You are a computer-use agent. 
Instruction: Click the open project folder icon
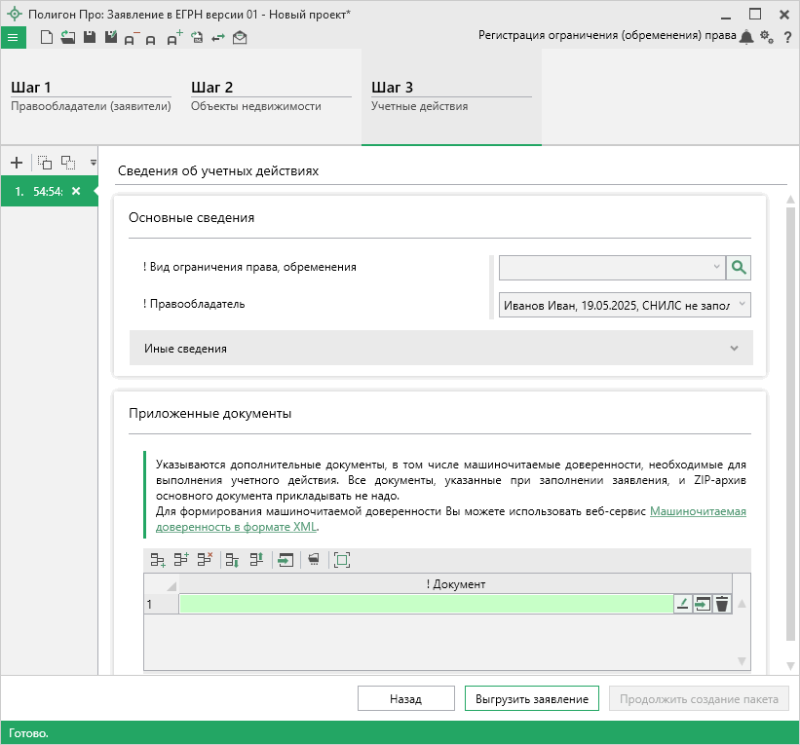click(67, 37)
